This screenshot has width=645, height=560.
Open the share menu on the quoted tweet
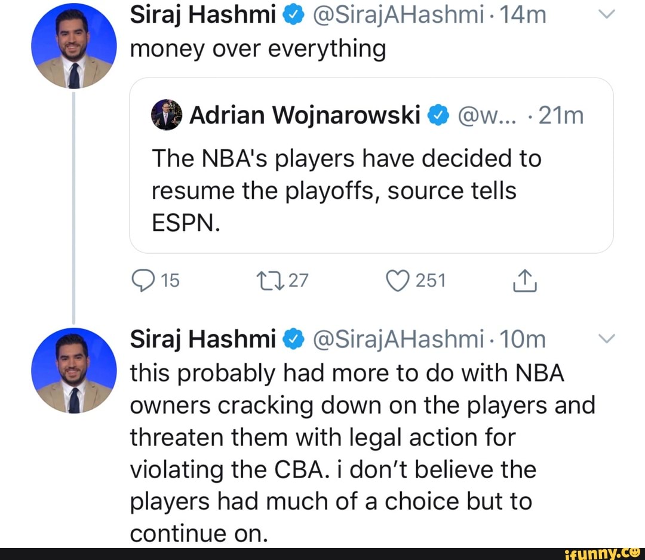tap(524, 281)
